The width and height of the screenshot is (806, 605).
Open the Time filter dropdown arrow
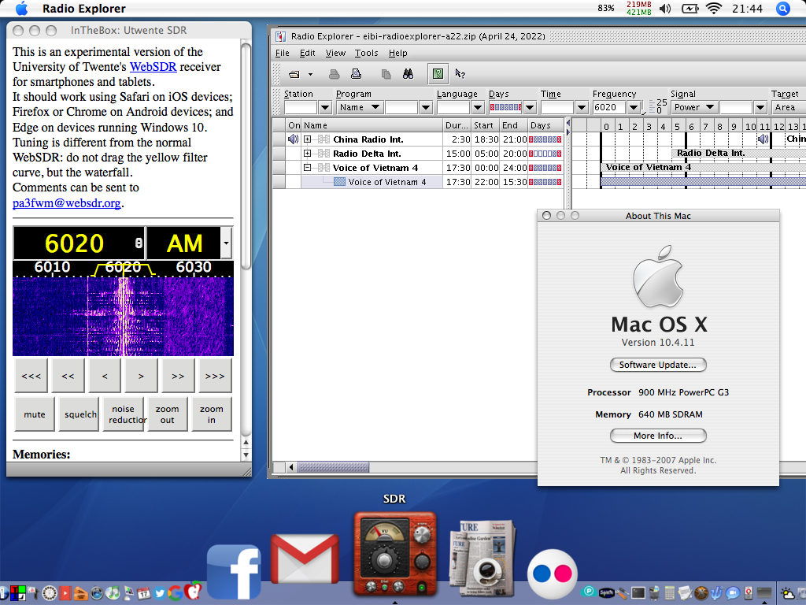pos(582,107)
